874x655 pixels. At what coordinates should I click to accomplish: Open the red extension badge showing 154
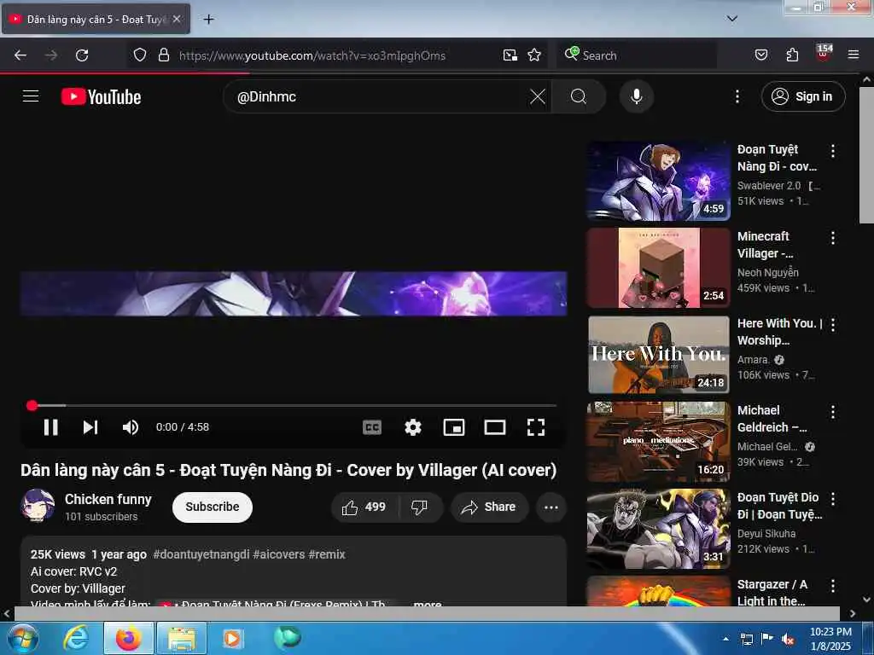[824, 53]
